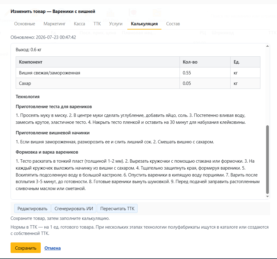Viewport: 277px width, 259px height.
Task: Select the Калькуляция tab
Action: pos(144,24)
